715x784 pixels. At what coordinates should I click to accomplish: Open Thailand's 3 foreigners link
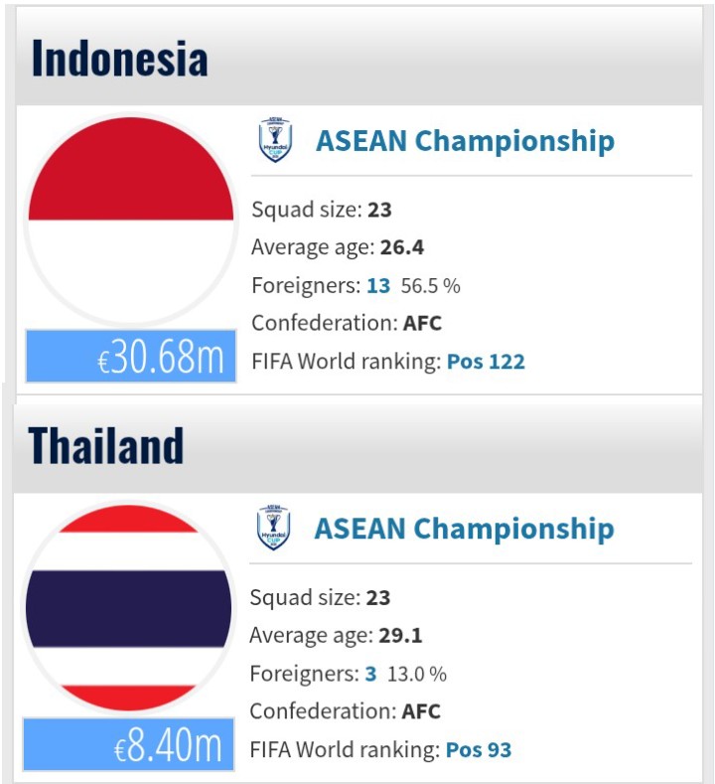tap(370, 674)
